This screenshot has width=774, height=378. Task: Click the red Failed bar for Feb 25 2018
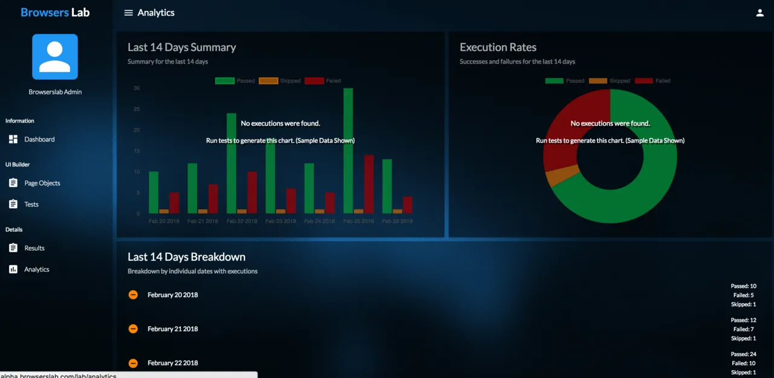(x=369, y=184)
